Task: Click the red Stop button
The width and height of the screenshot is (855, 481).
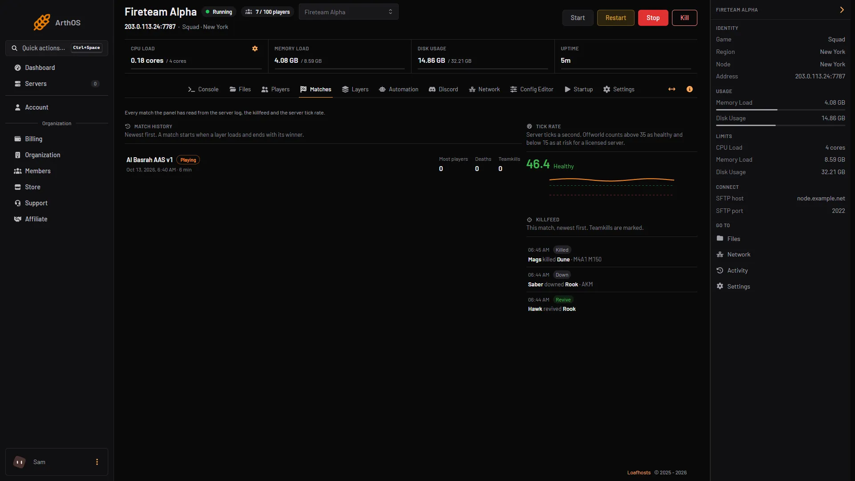Action: (x=653, y=18)
